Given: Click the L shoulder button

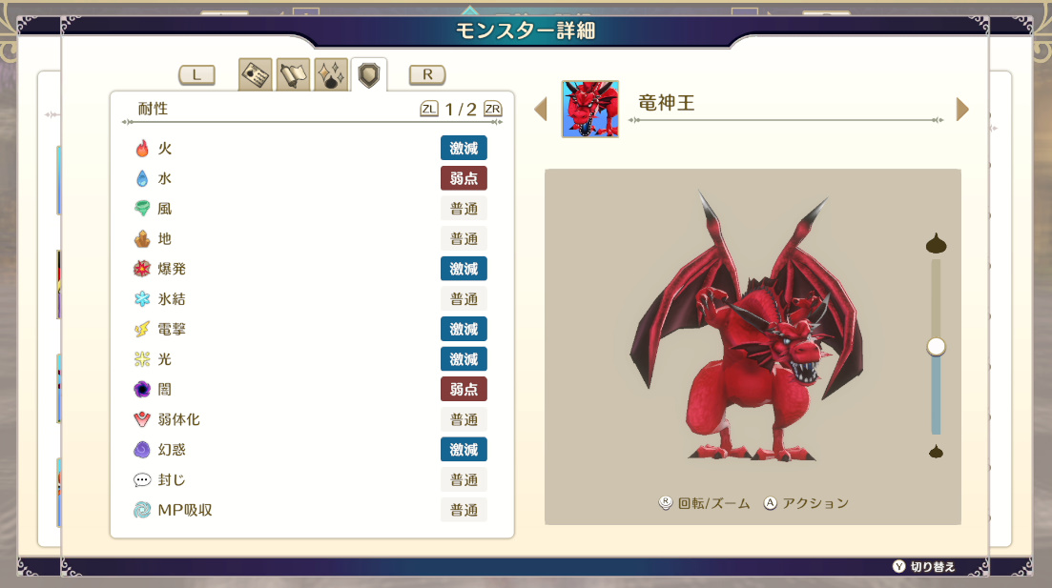Looking at the screenshot, I should (196, 74).
